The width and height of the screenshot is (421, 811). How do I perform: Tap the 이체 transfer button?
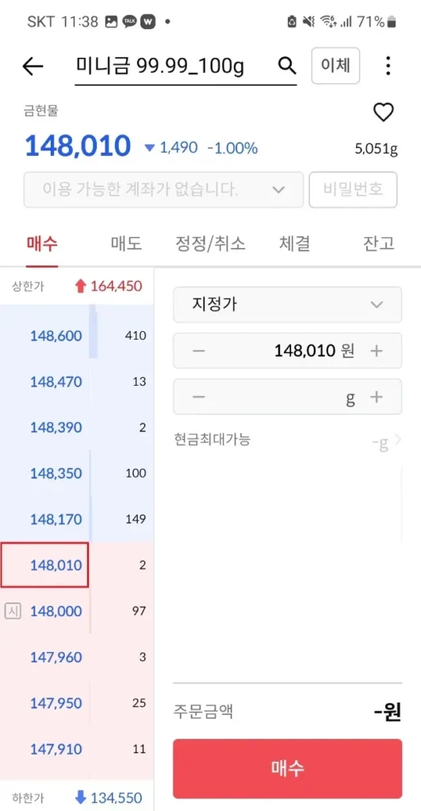(335, 66)
